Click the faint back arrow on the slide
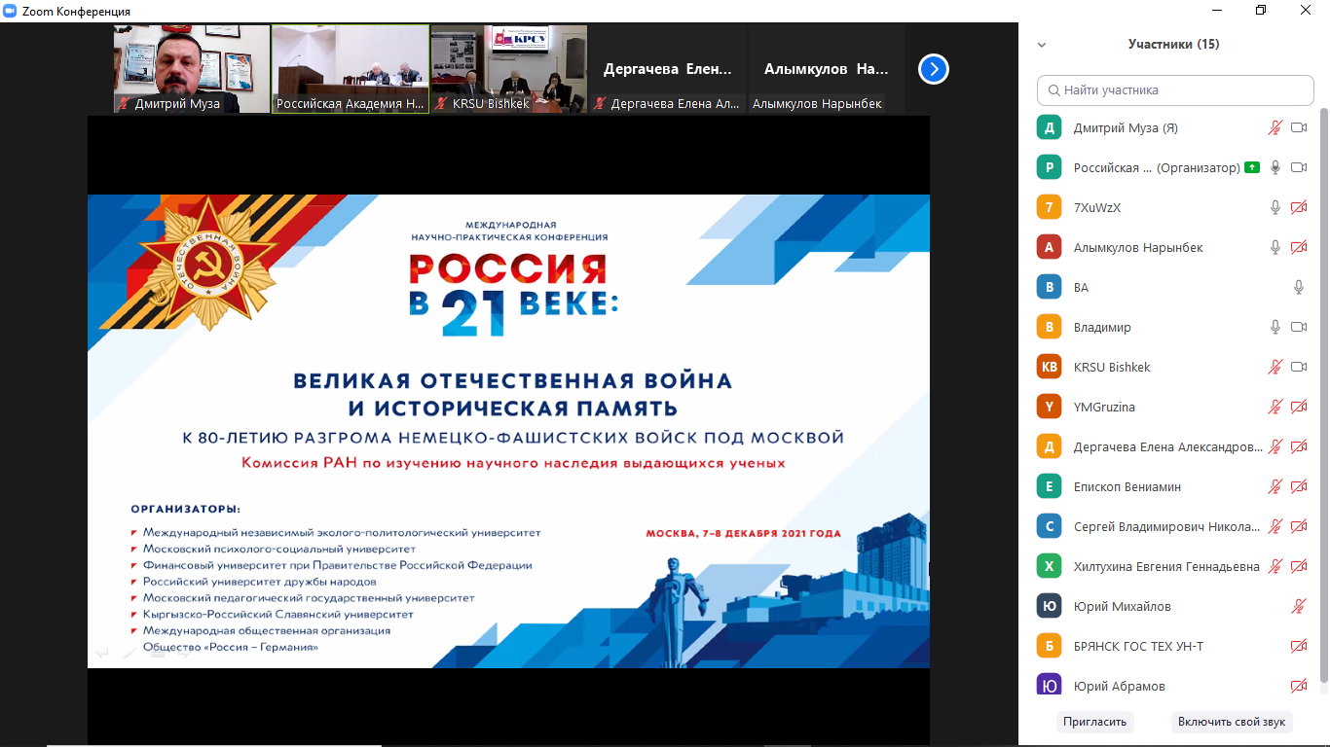Viewport: 1330px width, 747px height. coord(100,652)
